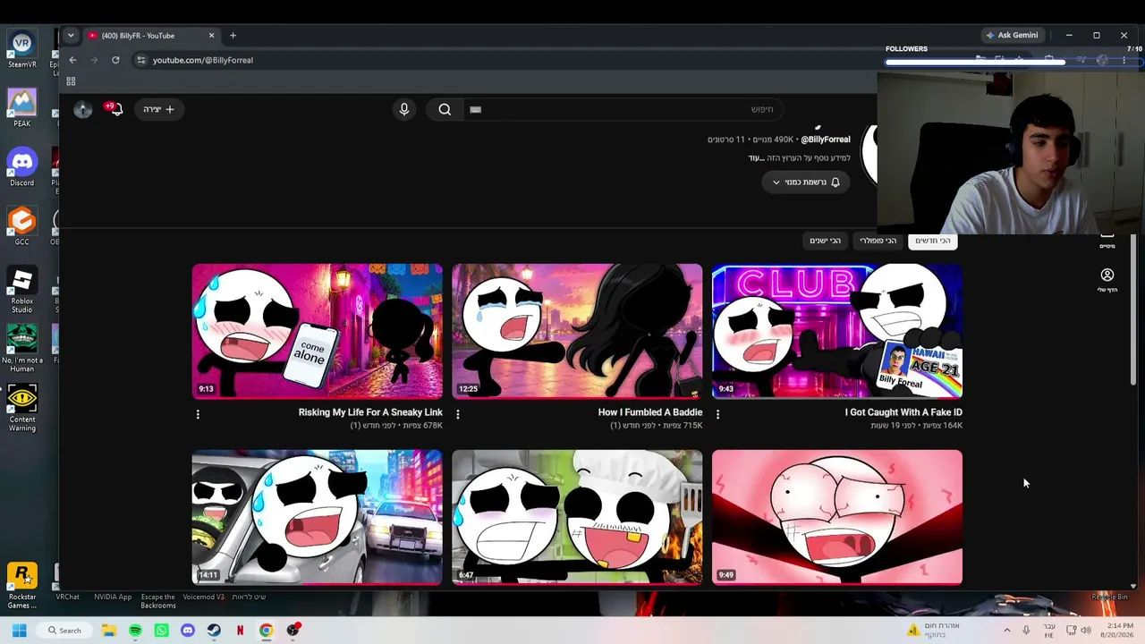Open 'No, I'm not a Human' desktop shortcut
The width and height of the screenshot is (1145, 644).
(22, 349)
